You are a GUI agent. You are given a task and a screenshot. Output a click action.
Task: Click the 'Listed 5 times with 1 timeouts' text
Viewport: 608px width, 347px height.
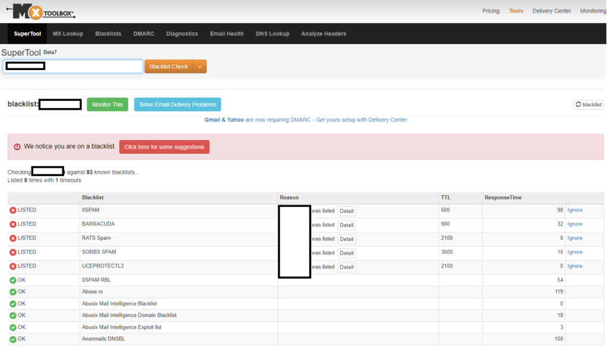[44, 180]
